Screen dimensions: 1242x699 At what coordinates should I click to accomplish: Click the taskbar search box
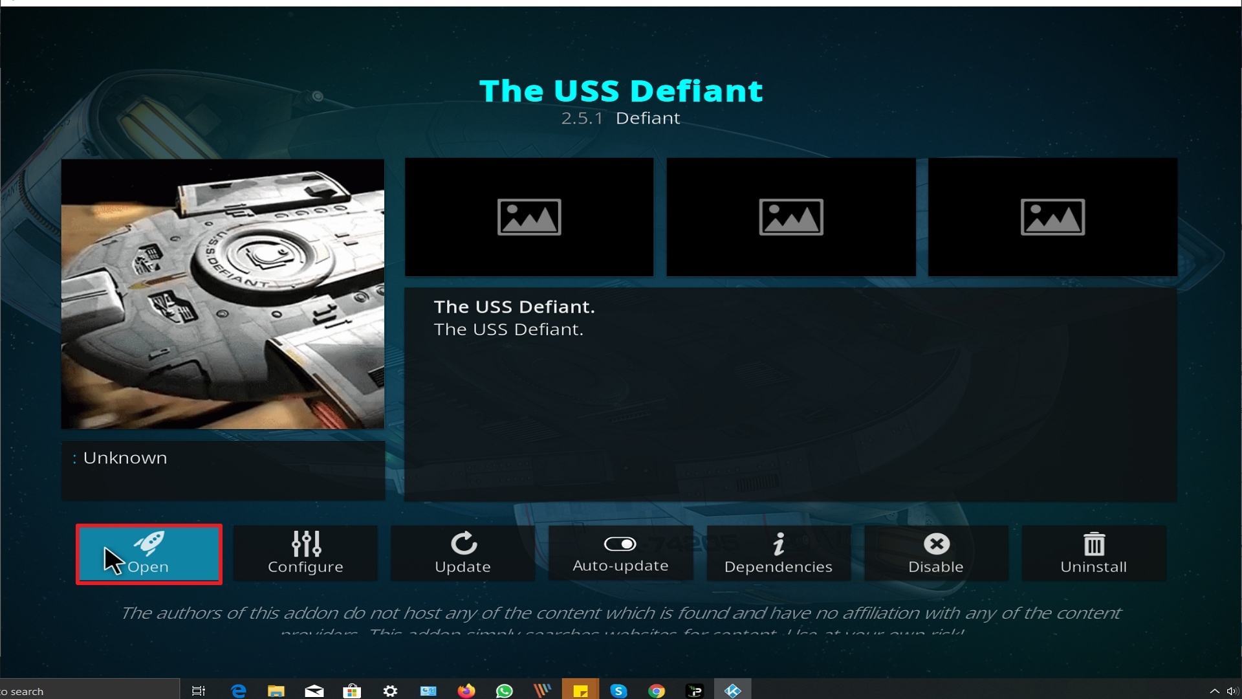click(89, 690)
